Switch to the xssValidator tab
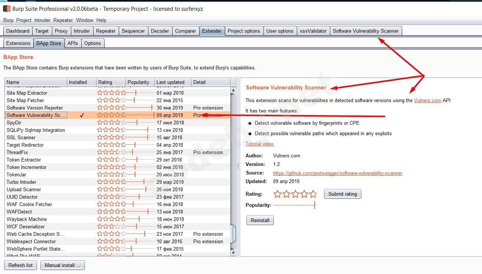 313,31
